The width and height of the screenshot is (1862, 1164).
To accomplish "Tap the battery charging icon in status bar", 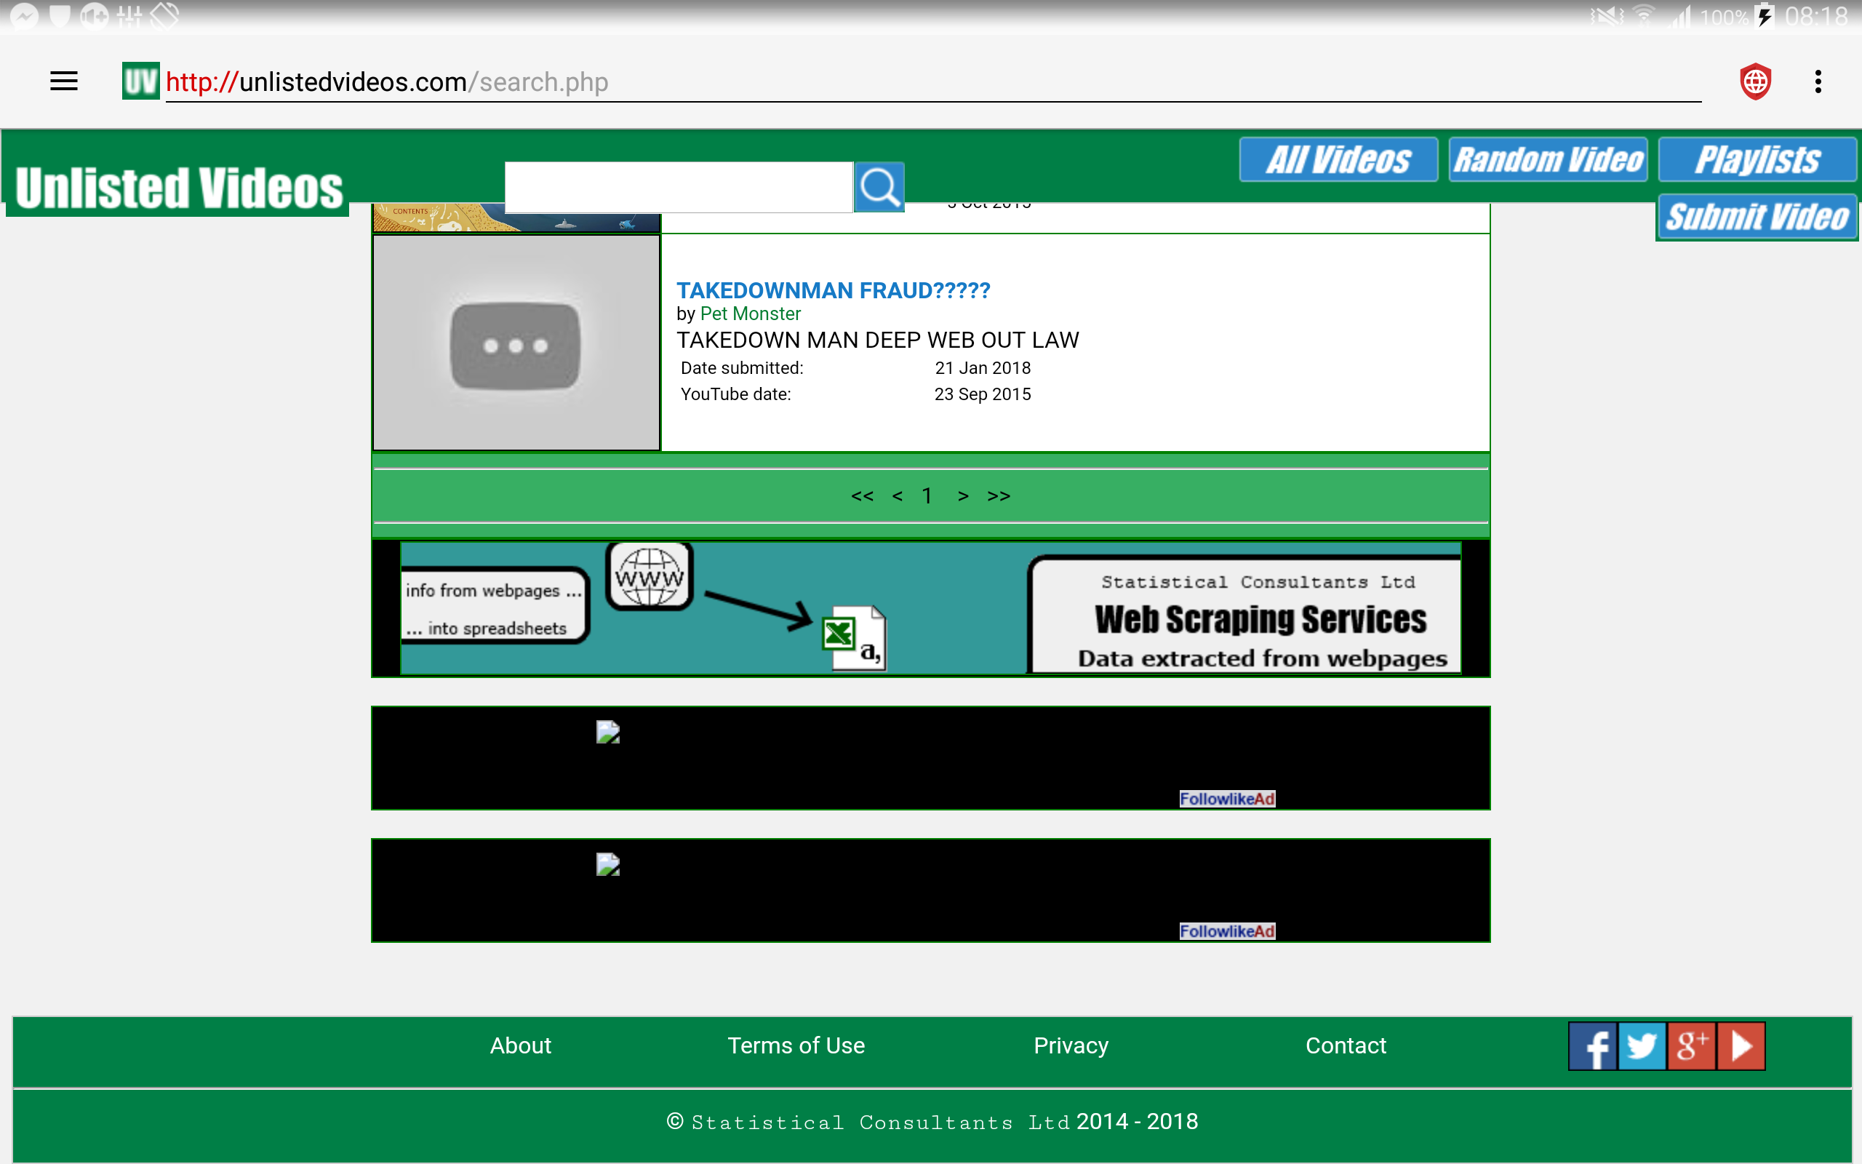I will [1765, 15].
